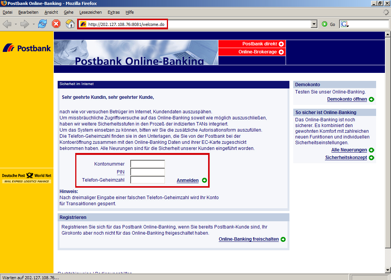
Task: Click green arrow next to Sicherheitskonzept
Action: [372, 158]
